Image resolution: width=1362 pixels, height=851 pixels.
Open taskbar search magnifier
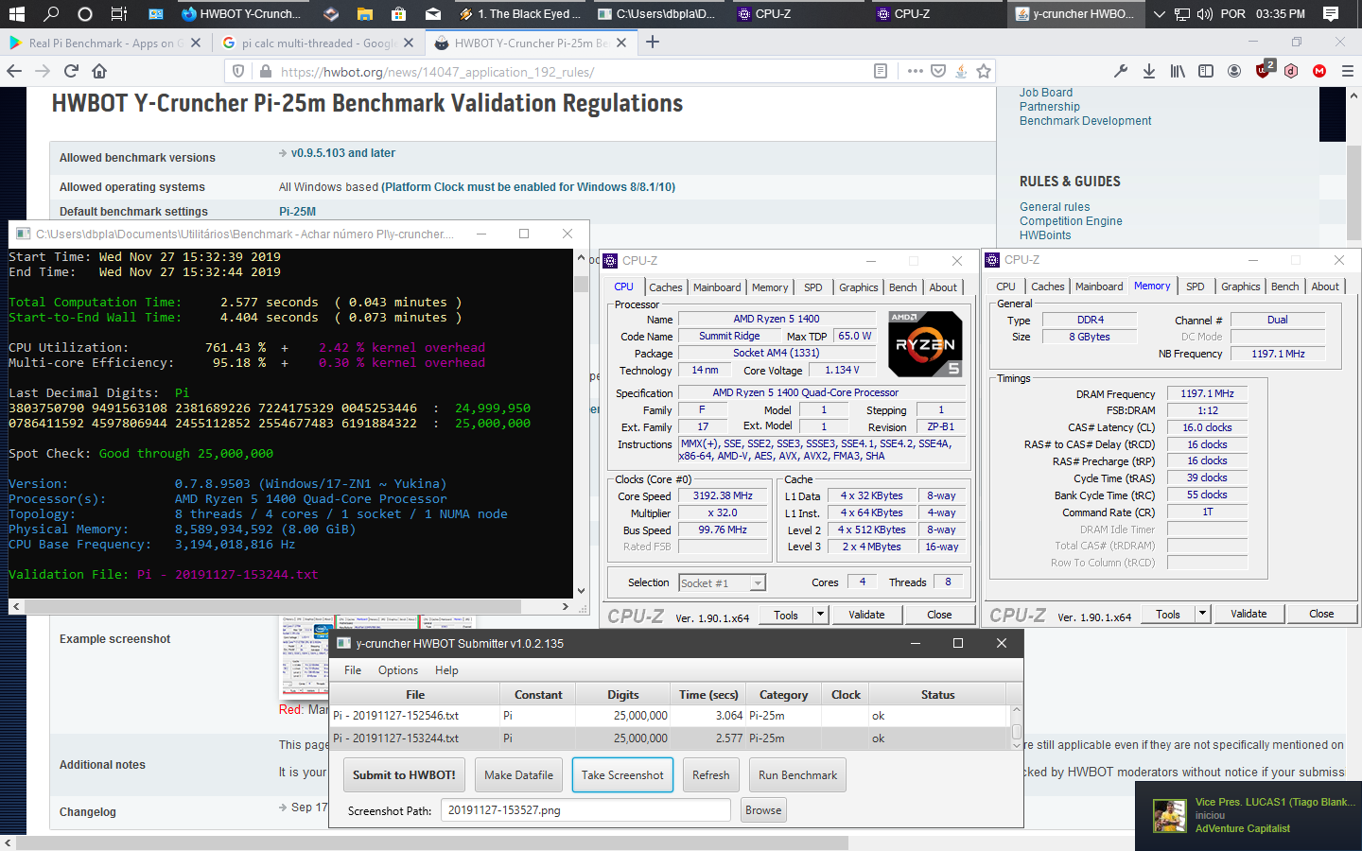[51, 14]
